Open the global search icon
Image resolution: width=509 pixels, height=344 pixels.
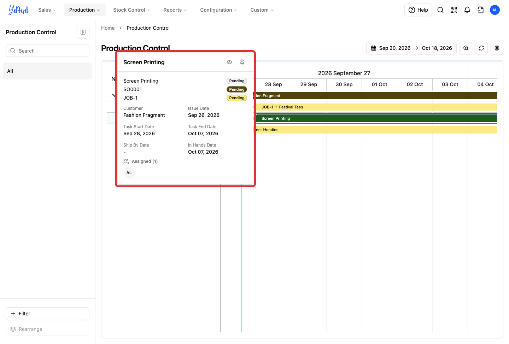pyautogui.click(x=440, y=10)
